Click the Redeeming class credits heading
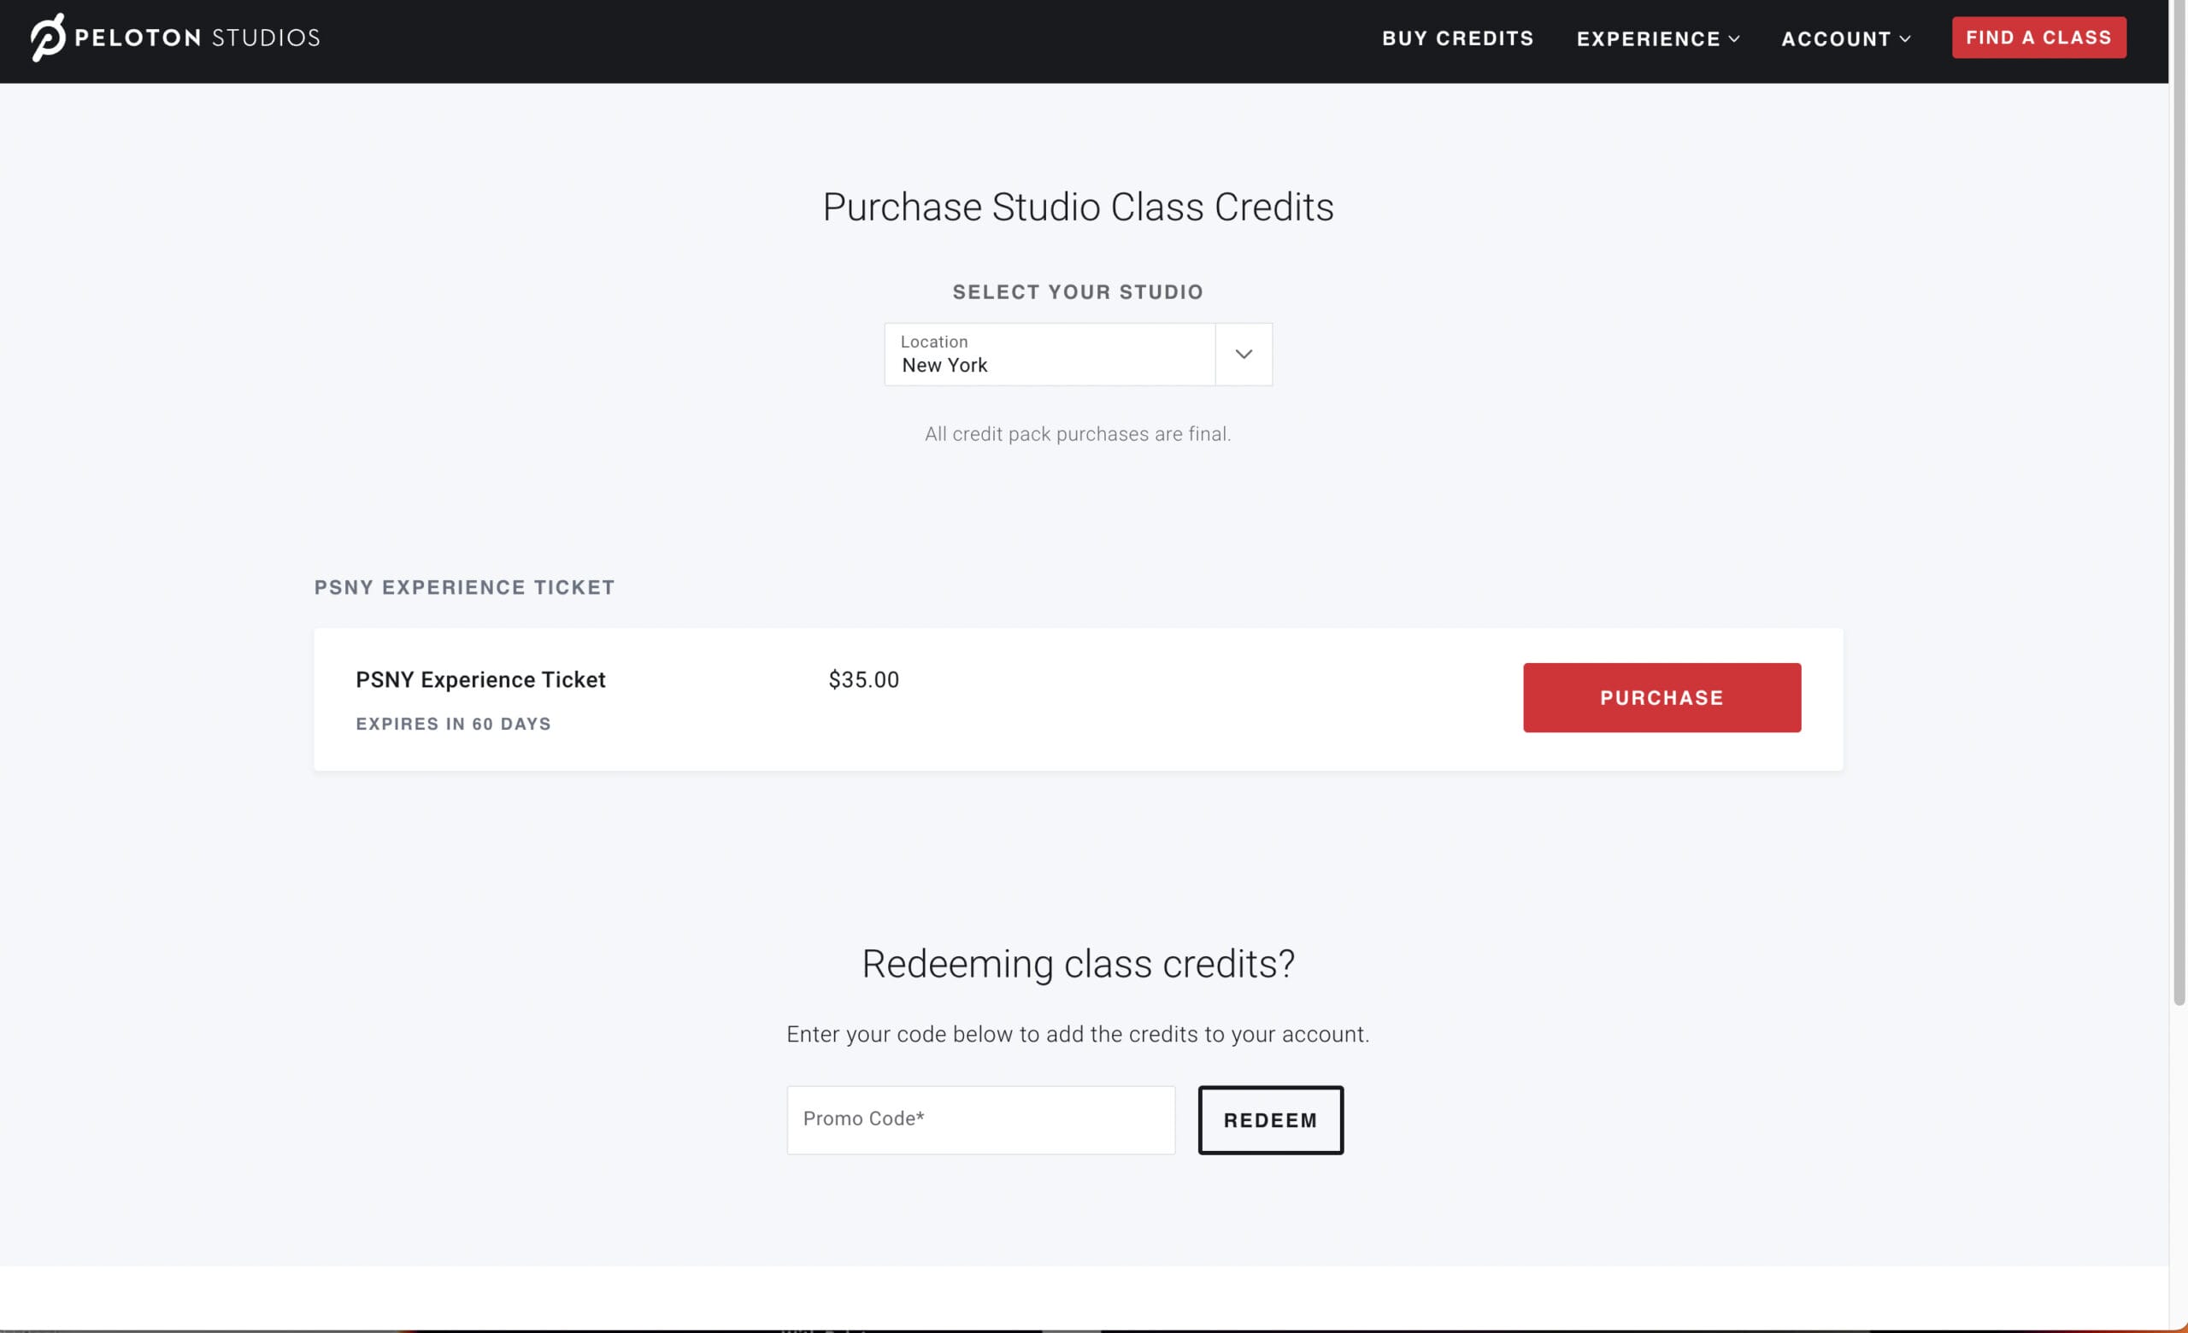This screenshot has height=1333, width=2188. point(1077,964)
